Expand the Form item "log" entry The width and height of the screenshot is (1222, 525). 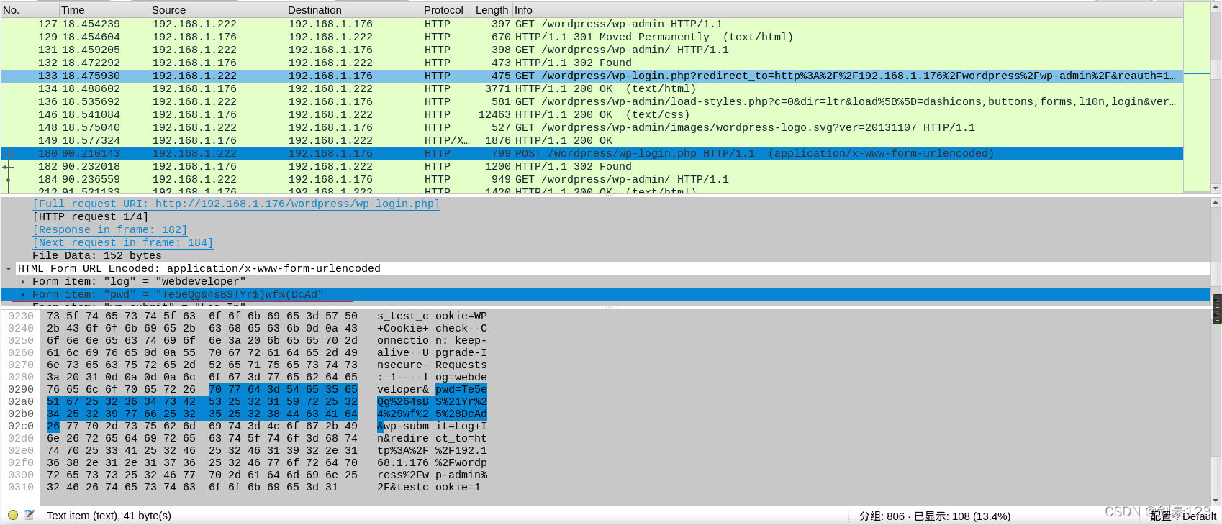tap(23, 282)
